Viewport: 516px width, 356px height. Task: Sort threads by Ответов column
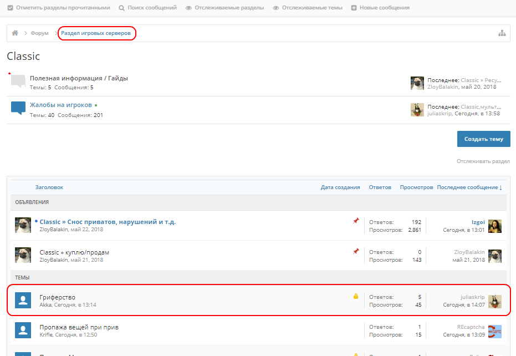click(380, 187)
